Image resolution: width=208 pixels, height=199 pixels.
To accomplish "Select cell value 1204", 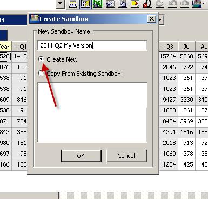I will pyautogui.click(x=169, y=164).
